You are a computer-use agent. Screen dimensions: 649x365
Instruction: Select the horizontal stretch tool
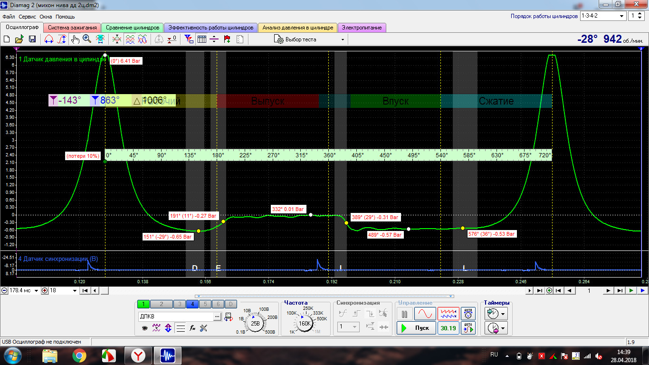click(x=48, y=39)
